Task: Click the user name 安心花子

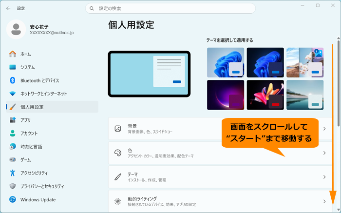Action: tap(39, 27)
